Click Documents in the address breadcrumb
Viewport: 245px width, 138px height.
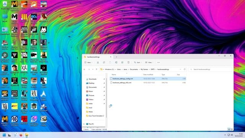point(134,69)
